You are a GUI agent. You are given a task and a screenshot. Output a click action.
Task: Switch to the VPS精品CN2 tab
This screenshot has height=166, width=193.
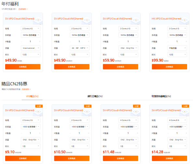(x=32, y=96)
